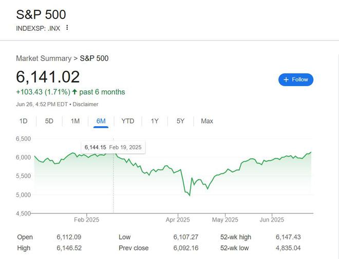
Task: Follow the S&P 500 index
Action: click(x=296, y=79)
